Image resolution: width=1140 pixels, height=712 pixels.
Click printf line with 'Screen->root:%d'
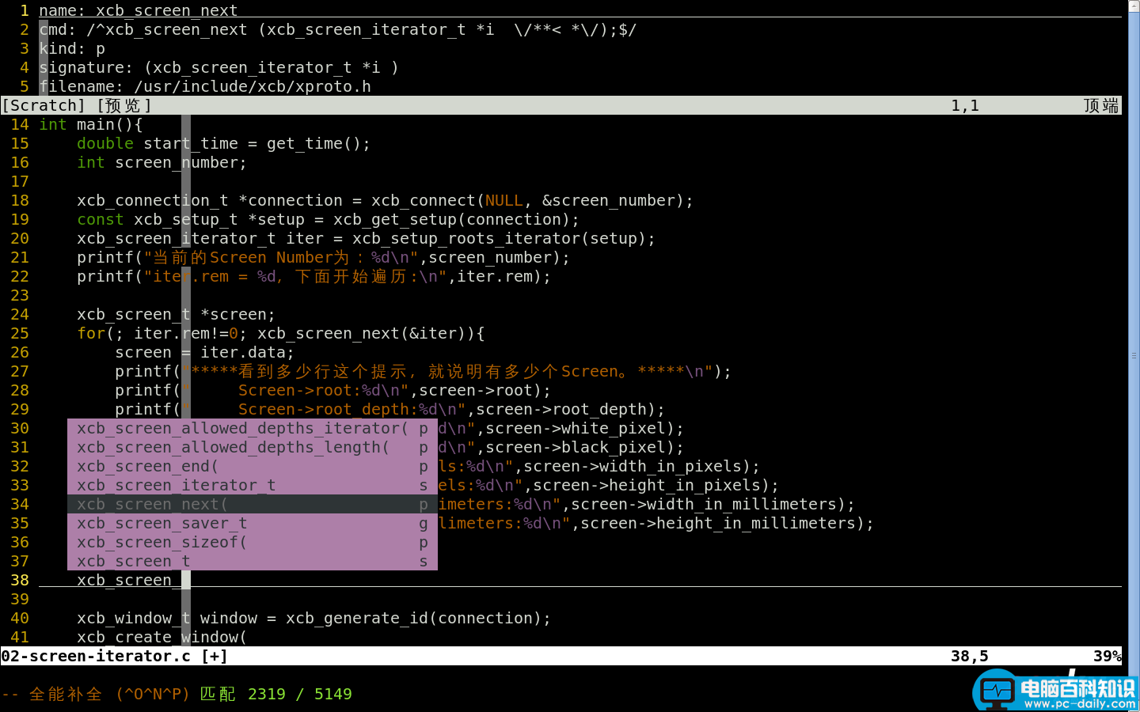333,390
